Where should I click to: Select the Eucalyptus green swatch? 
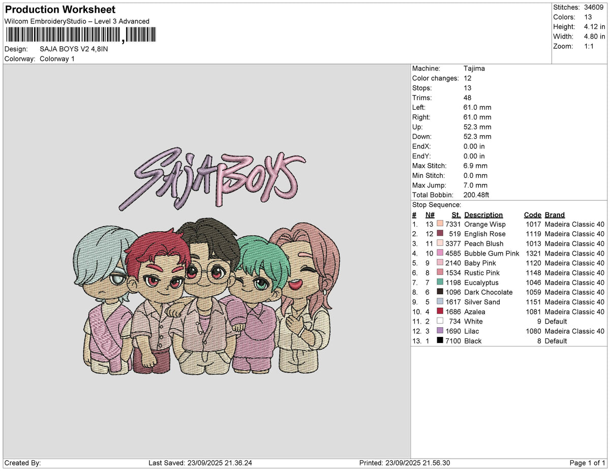pos(440,282)
